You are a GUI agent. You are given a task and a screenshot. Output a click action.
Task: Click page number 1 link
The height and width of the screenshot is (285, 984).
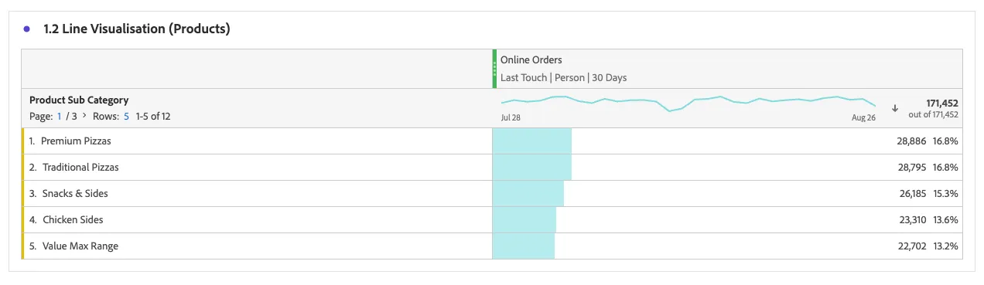click(x=58, y=116)
